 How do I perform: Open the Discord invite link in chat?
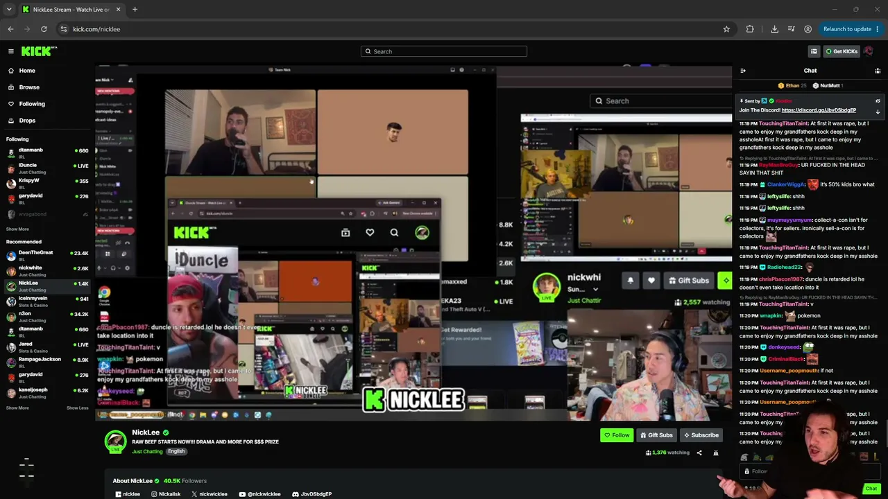point(819,110)
